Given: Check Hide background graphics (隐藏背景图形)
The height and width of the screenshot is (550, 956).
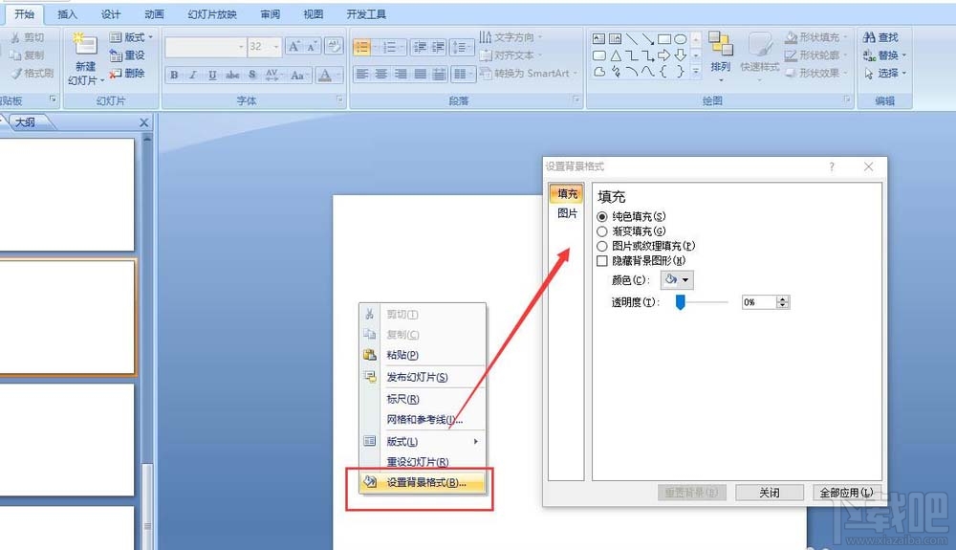Looking at the screenshot, I should click(x=601, y=261).
